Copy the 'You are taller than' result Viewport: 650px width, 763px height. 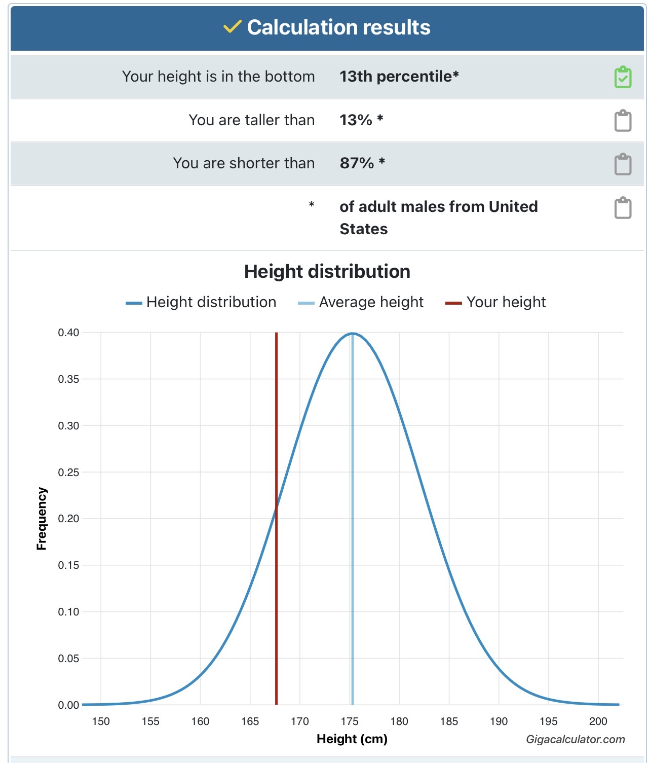tap(623, 121)
